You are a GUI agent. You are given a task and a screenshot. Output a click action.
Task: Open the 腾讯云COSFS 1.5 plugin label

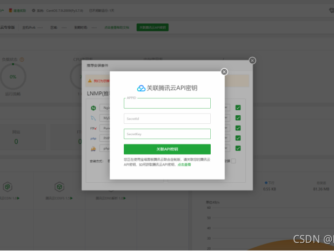click(59, 199)
